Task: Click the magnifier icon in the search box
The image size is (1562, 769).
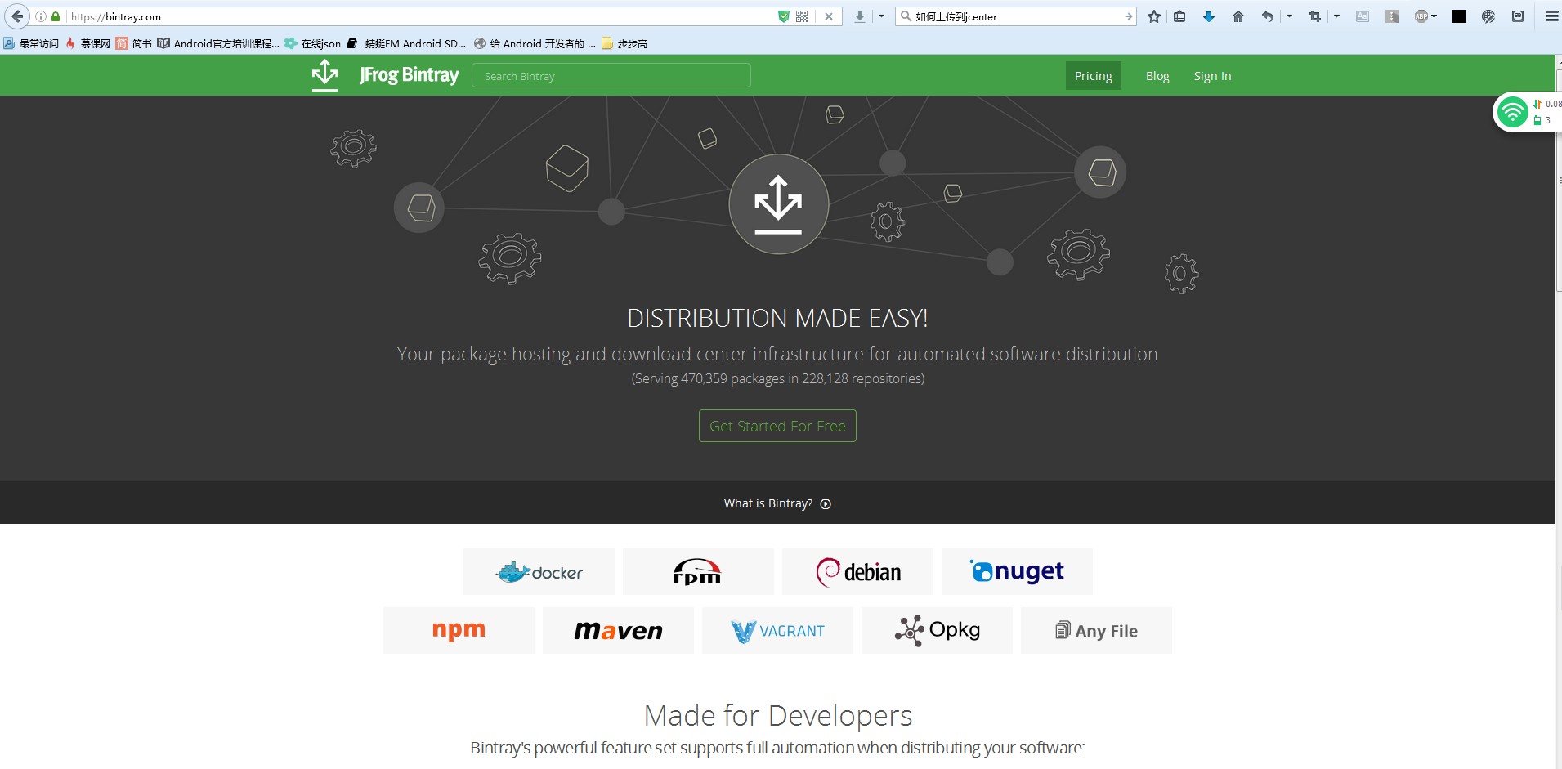Action: point(906,16)
